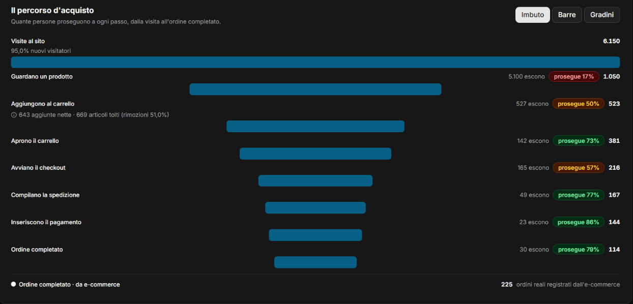Viewport: 633px width, 304px height.
Task: Click the 95,0% nuovi visitatori text
Action: coord(41,51)
